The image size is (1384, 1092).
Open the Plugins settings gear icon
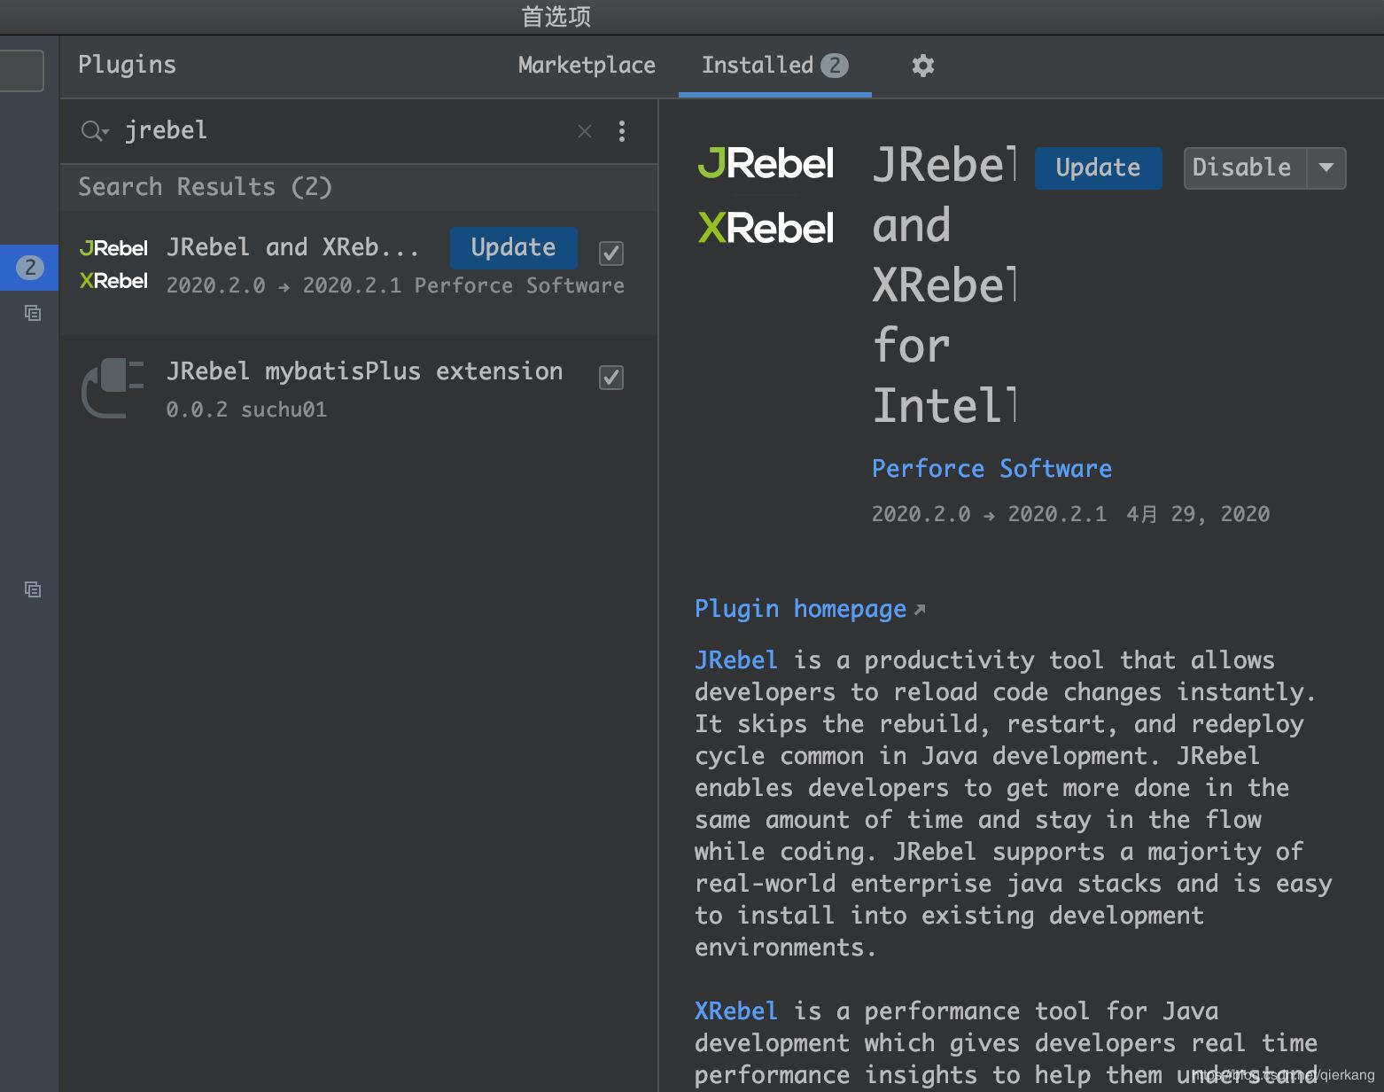click(x=922, y=66)
